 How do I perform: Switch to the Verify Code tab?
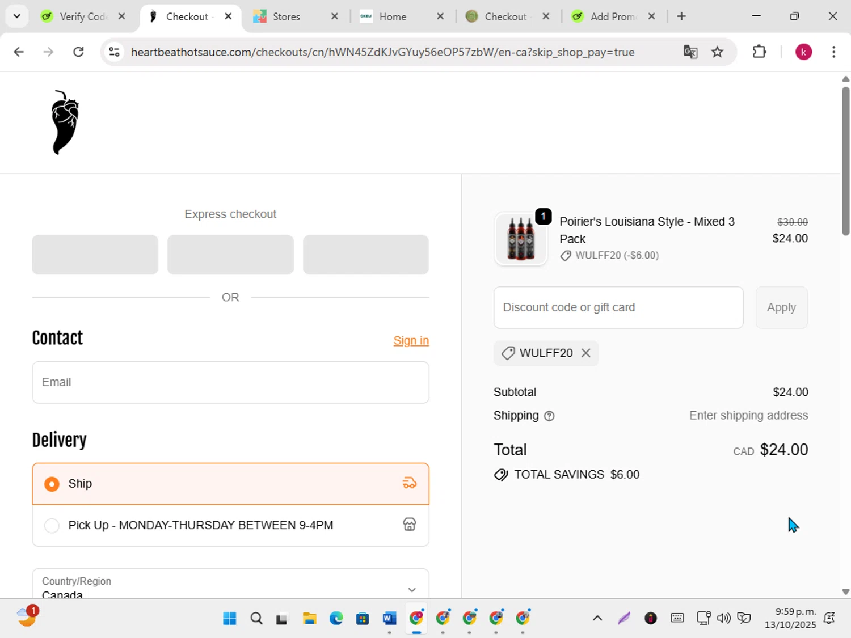(82, 16)
